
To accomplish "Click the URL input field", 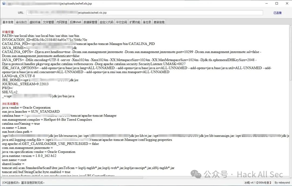I will [x=145, y=13].
